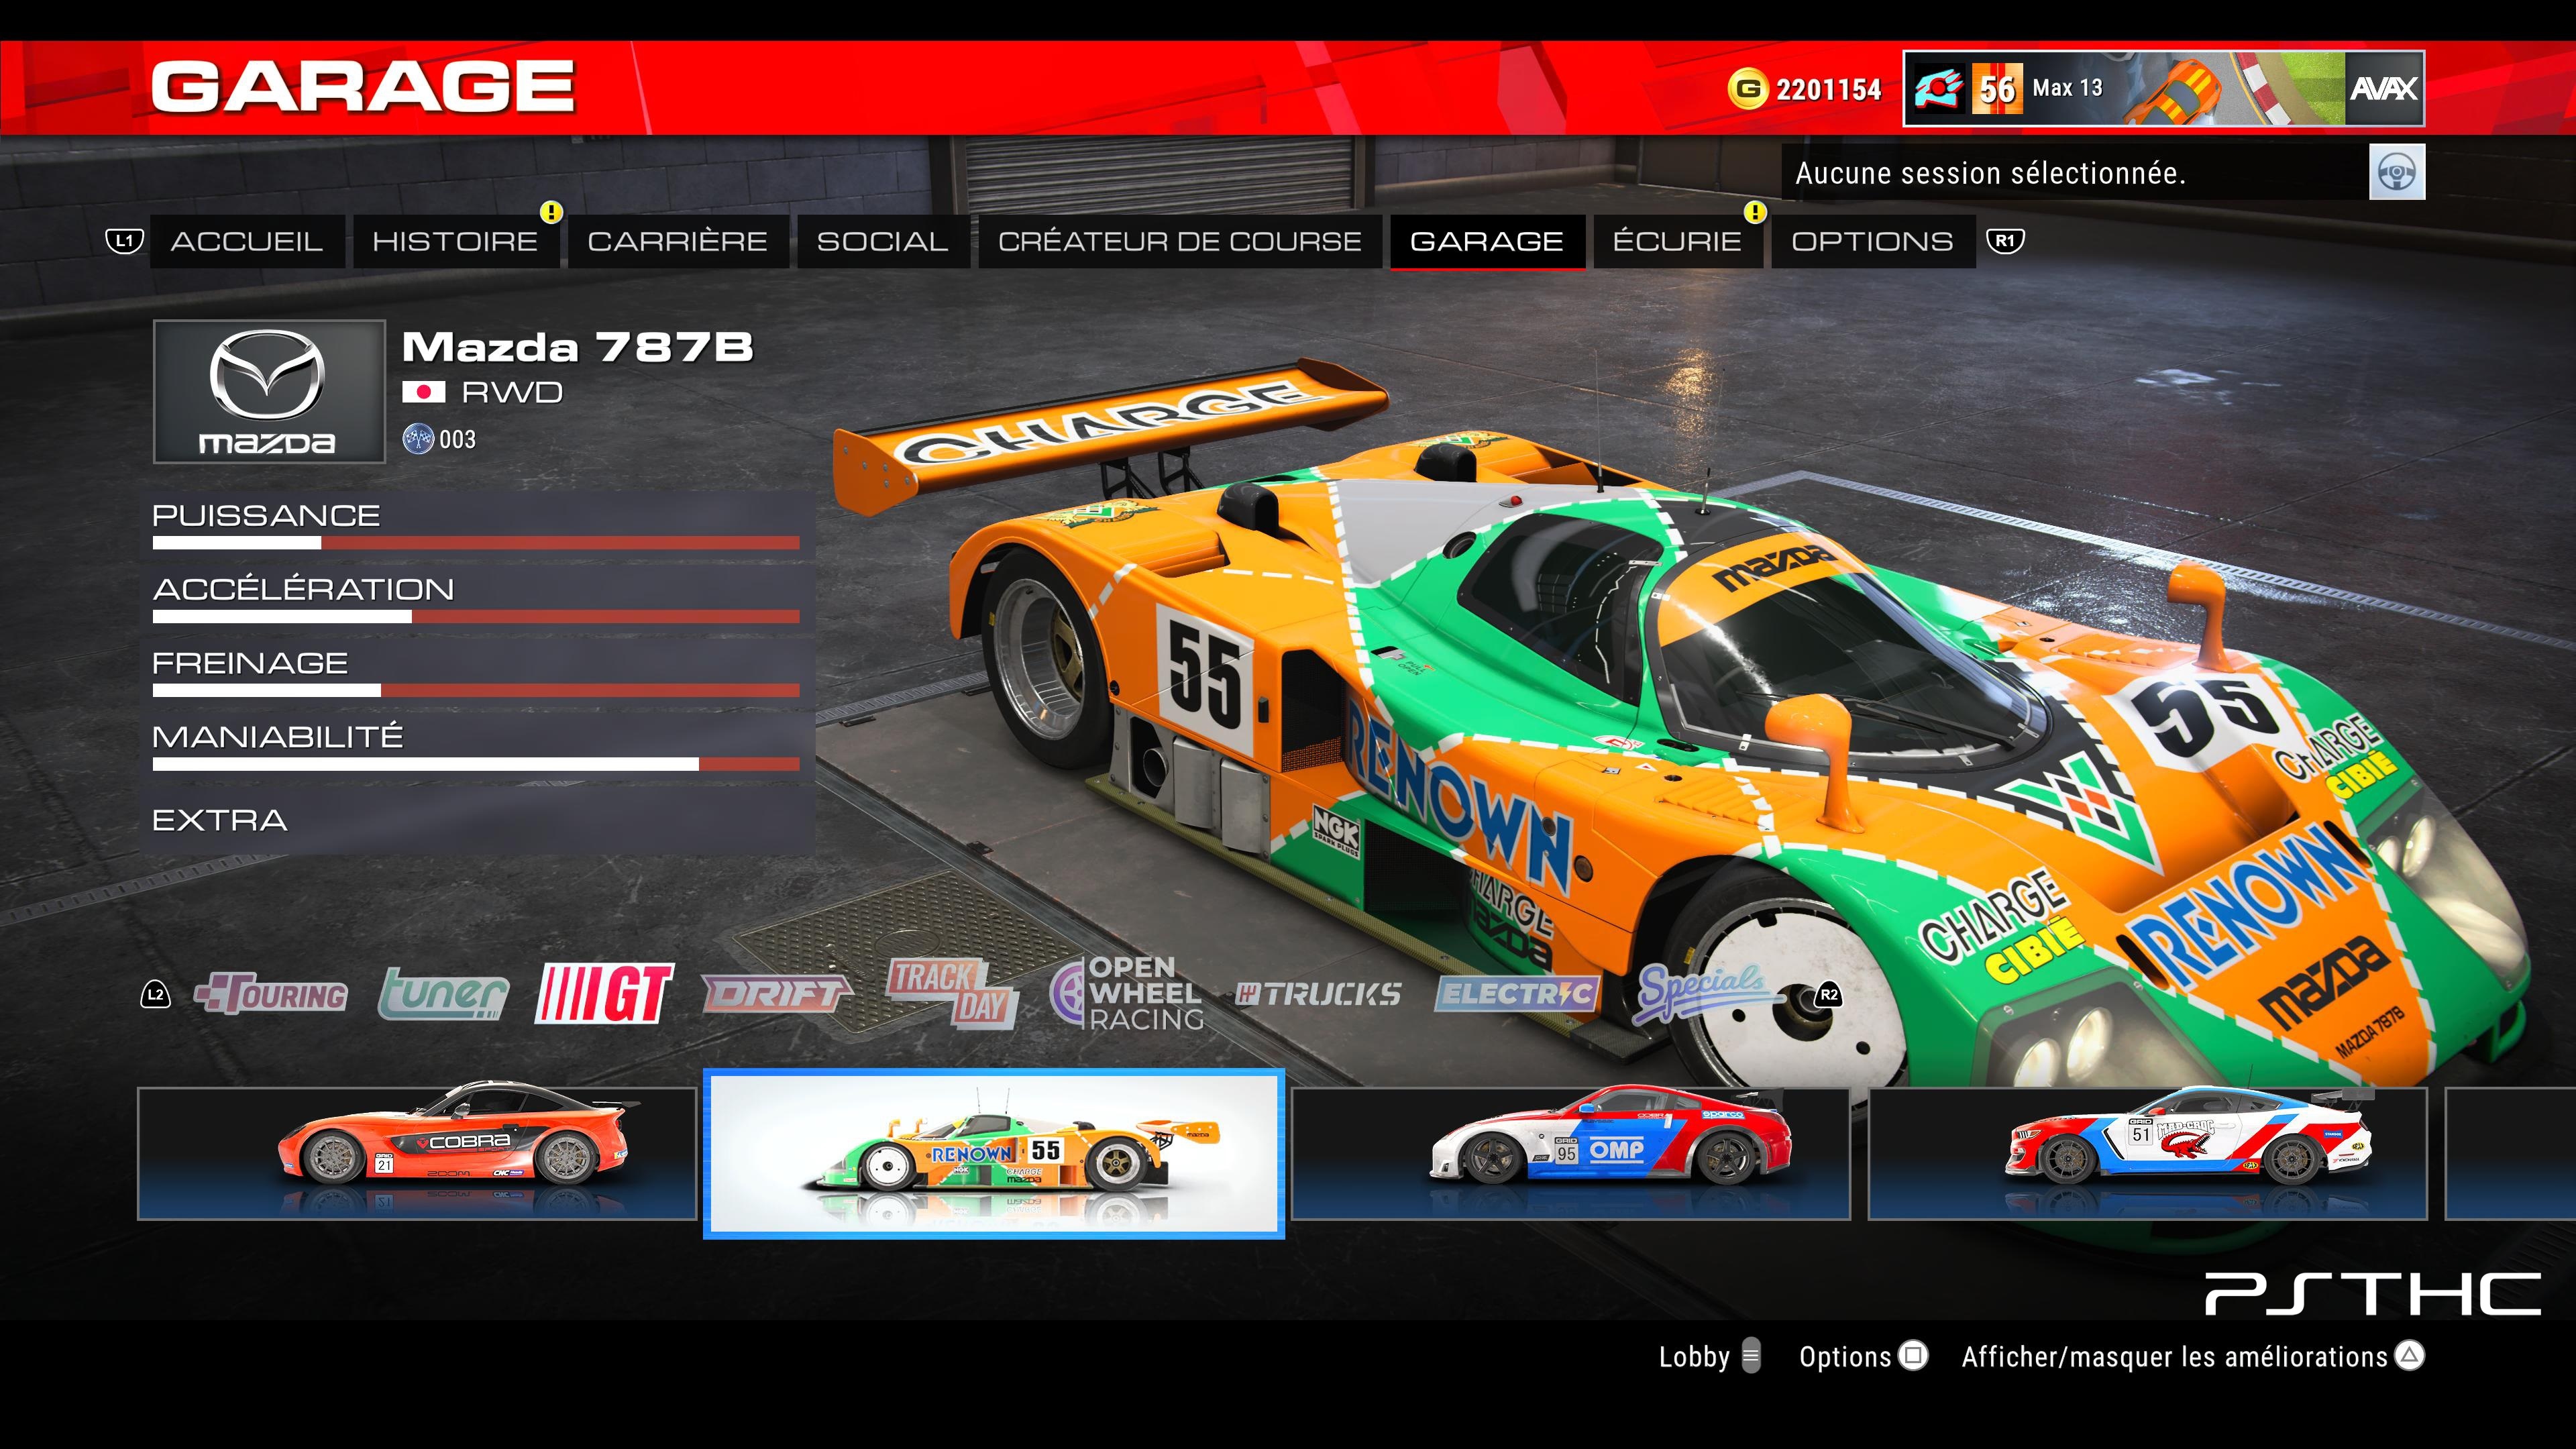Click the Histoire notification exclamation badge
Image resolution: width=2576 pixels, height=1449 pixels.
(x=551, y=212)
